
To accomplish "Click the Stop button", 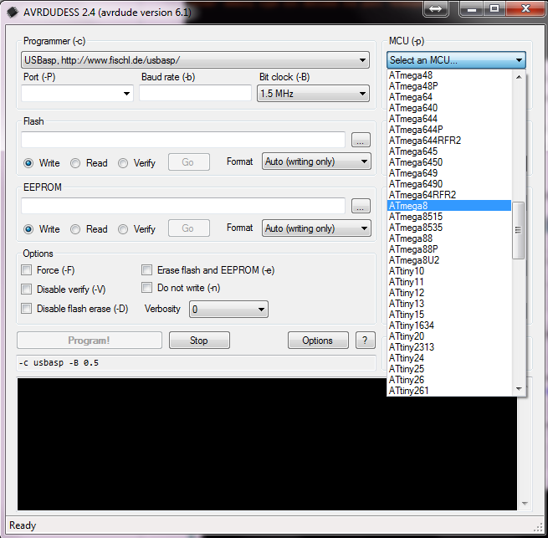I will click(199, 341).
